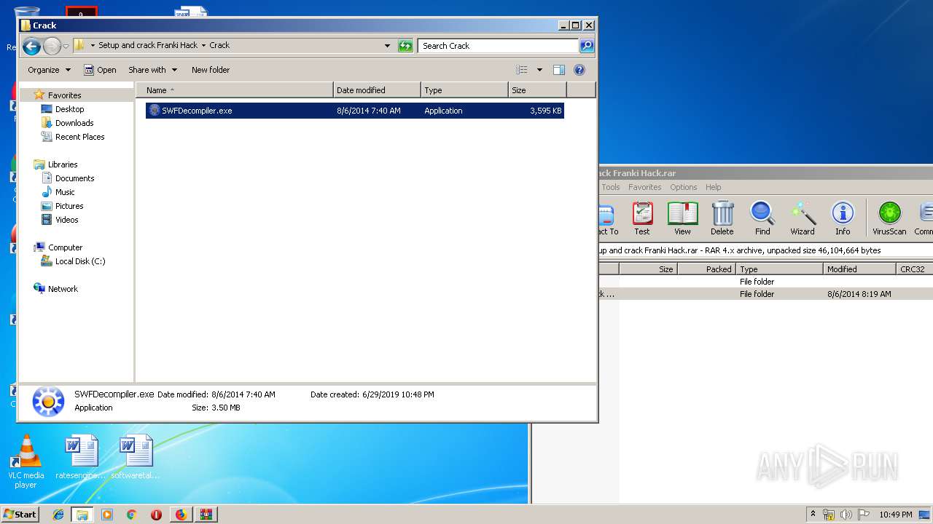Click the Open toolbar button

pyautogui.click(x=100, y=70)
